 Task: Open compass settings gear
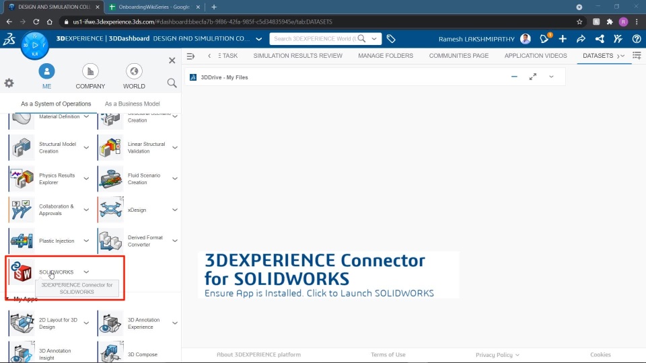coord(9,83)
